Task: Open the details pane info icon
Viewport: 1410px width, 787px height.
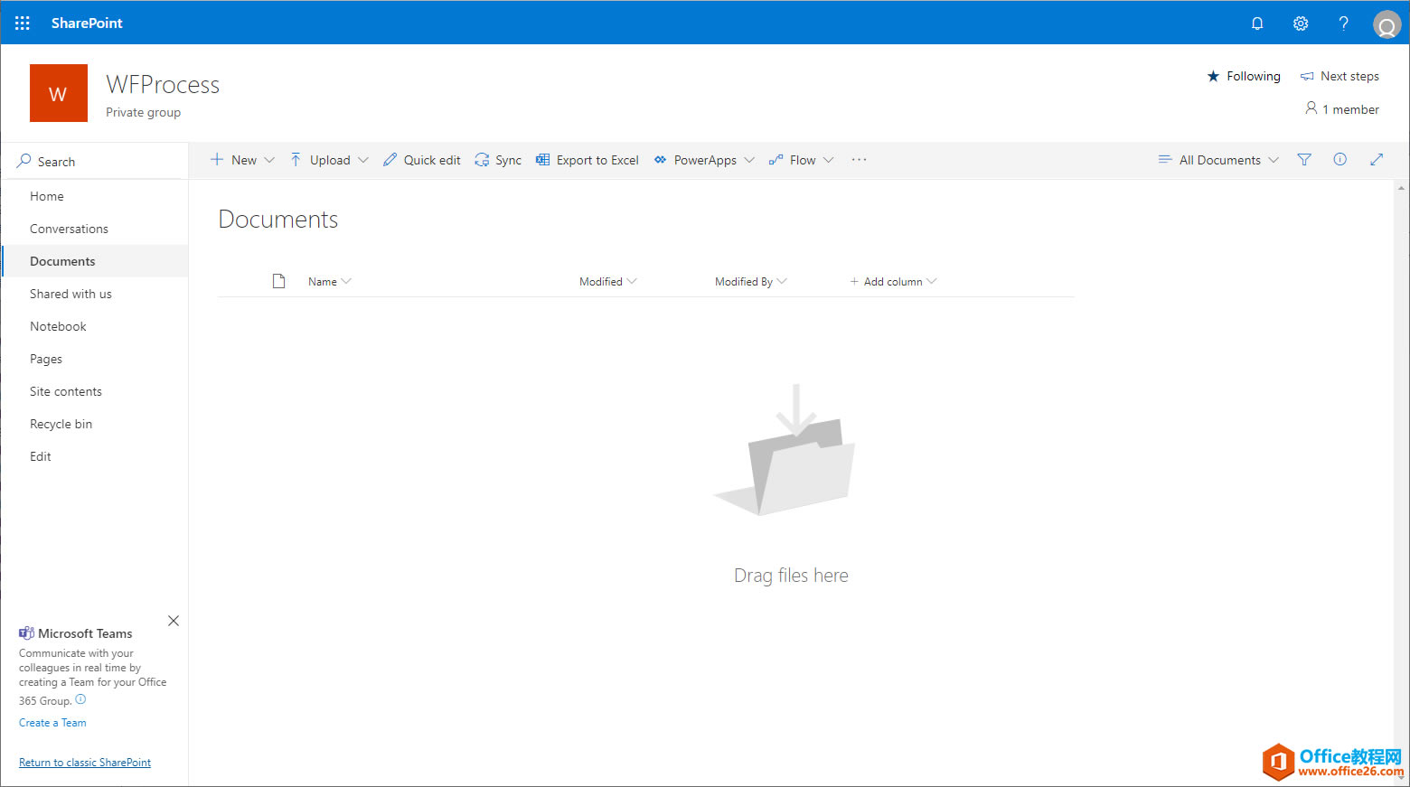Action: [1340, 160]
